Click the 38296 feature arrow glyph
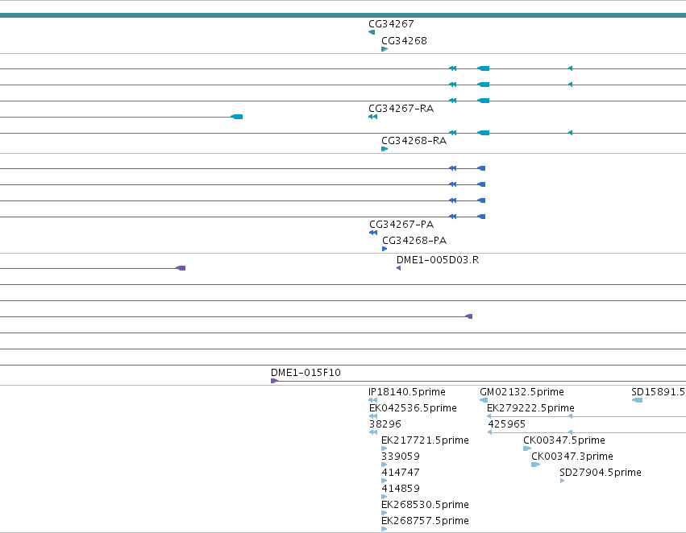Viewport: 686px width, 533px height. coord(373,432)
